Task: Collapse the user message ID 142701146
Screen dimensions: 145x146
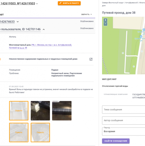Action: click(44, 29)
